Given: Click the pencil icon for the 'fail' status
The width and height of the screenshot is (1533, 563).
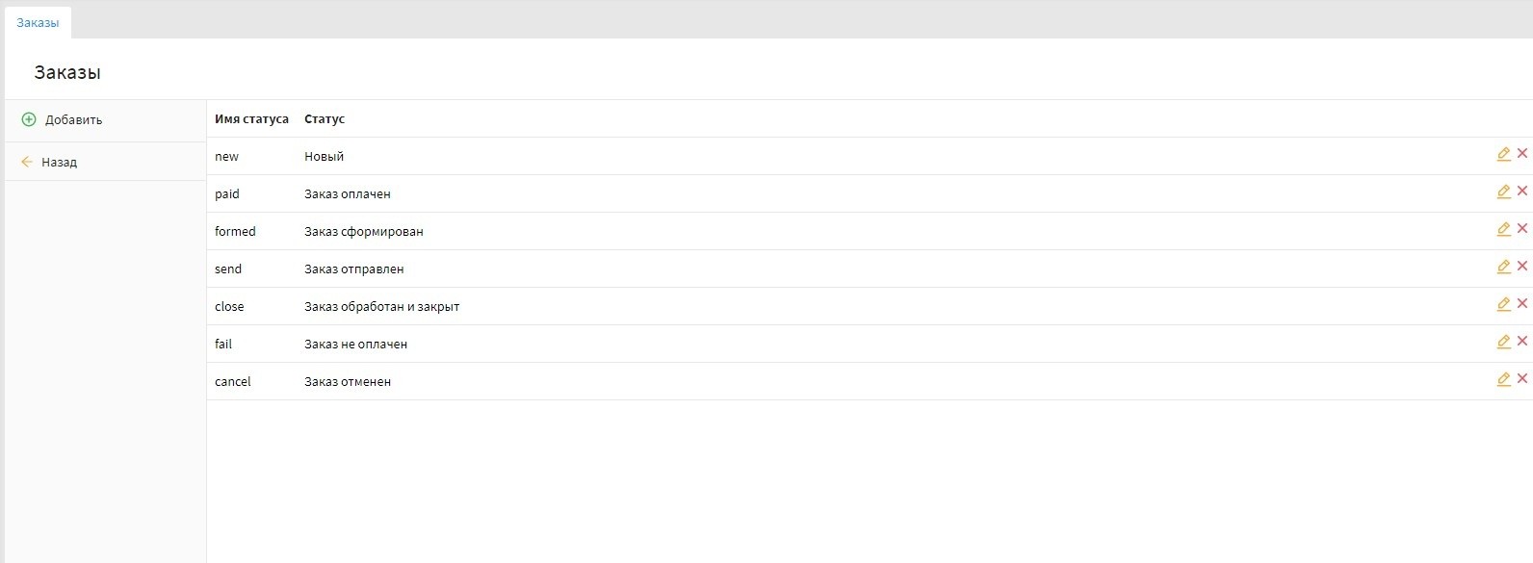Looking at the screenshot, I should click(x=1503, y=342).
